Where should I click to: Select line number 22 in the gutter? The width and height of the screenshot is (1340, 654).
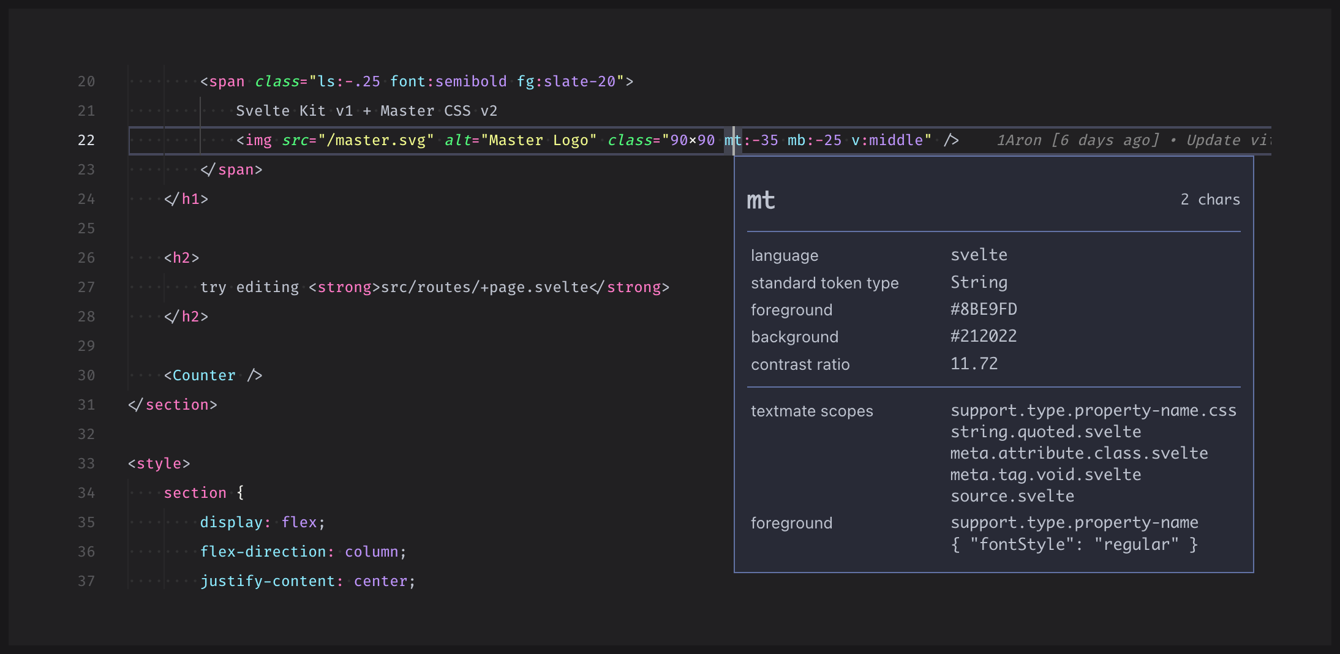click(x=86, y=140)
